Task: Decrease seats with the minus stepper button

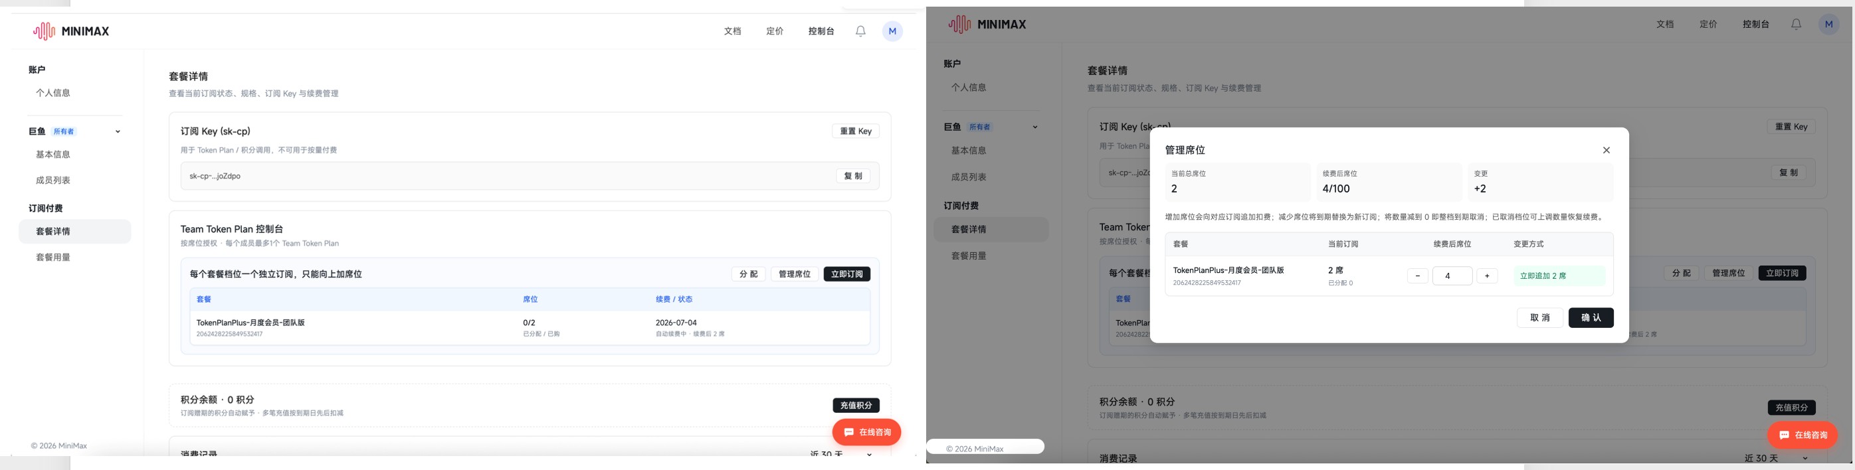Action: click(x=1417, y=275)
